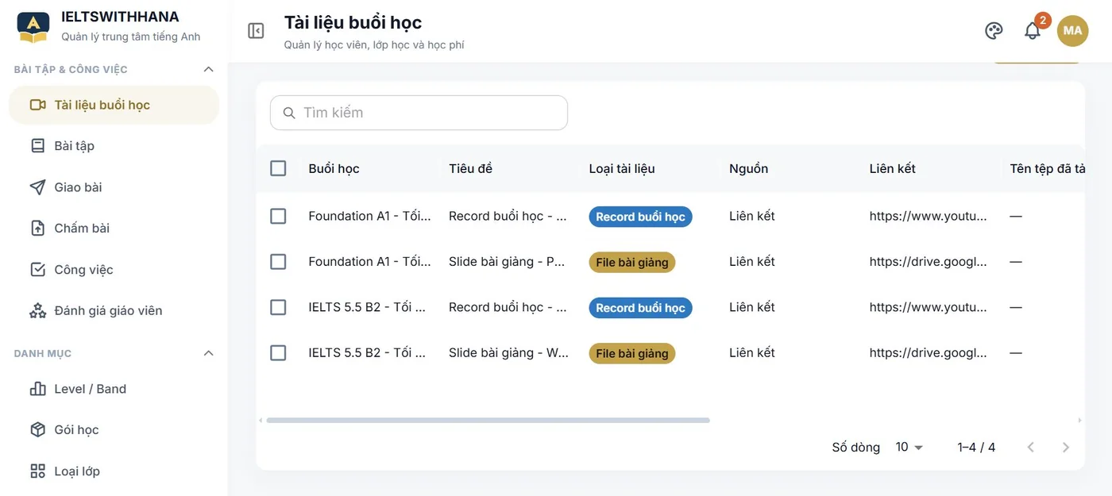Image resolution: width=1112 pixels, height=496 pixels.
Task: Click the file upload icon beside Chấm bài
Action: coord(37,229)
